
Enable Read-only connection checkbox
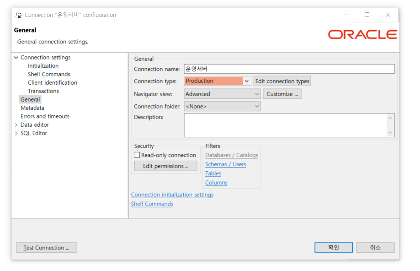point(137,155)
